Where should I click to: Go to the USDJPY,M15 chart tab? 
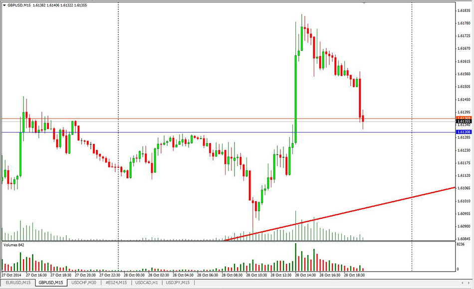click(x=177, y=283)
